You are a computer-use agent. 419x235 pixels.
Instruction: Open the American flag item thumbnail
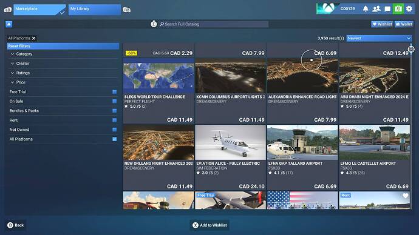[302, 200]
